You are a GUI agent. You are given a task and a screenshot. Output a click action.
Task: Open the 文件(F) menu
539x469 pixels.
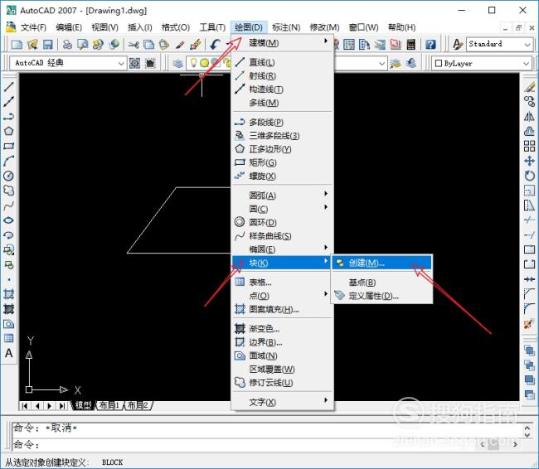tap(33, 27)
